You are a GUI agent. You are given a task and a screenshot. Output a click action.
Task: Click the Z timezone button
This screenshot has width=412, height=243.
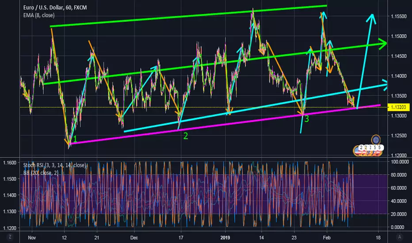pyautogui.click(x=10, y=237)
